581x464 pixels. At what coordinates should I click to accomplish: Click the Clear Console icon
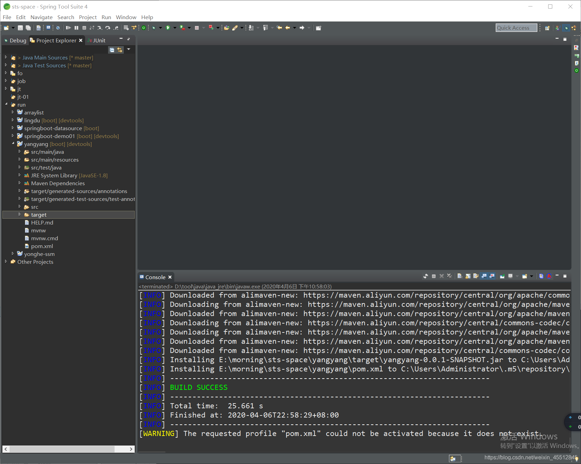pyautogui.click(x=460, y=276)
